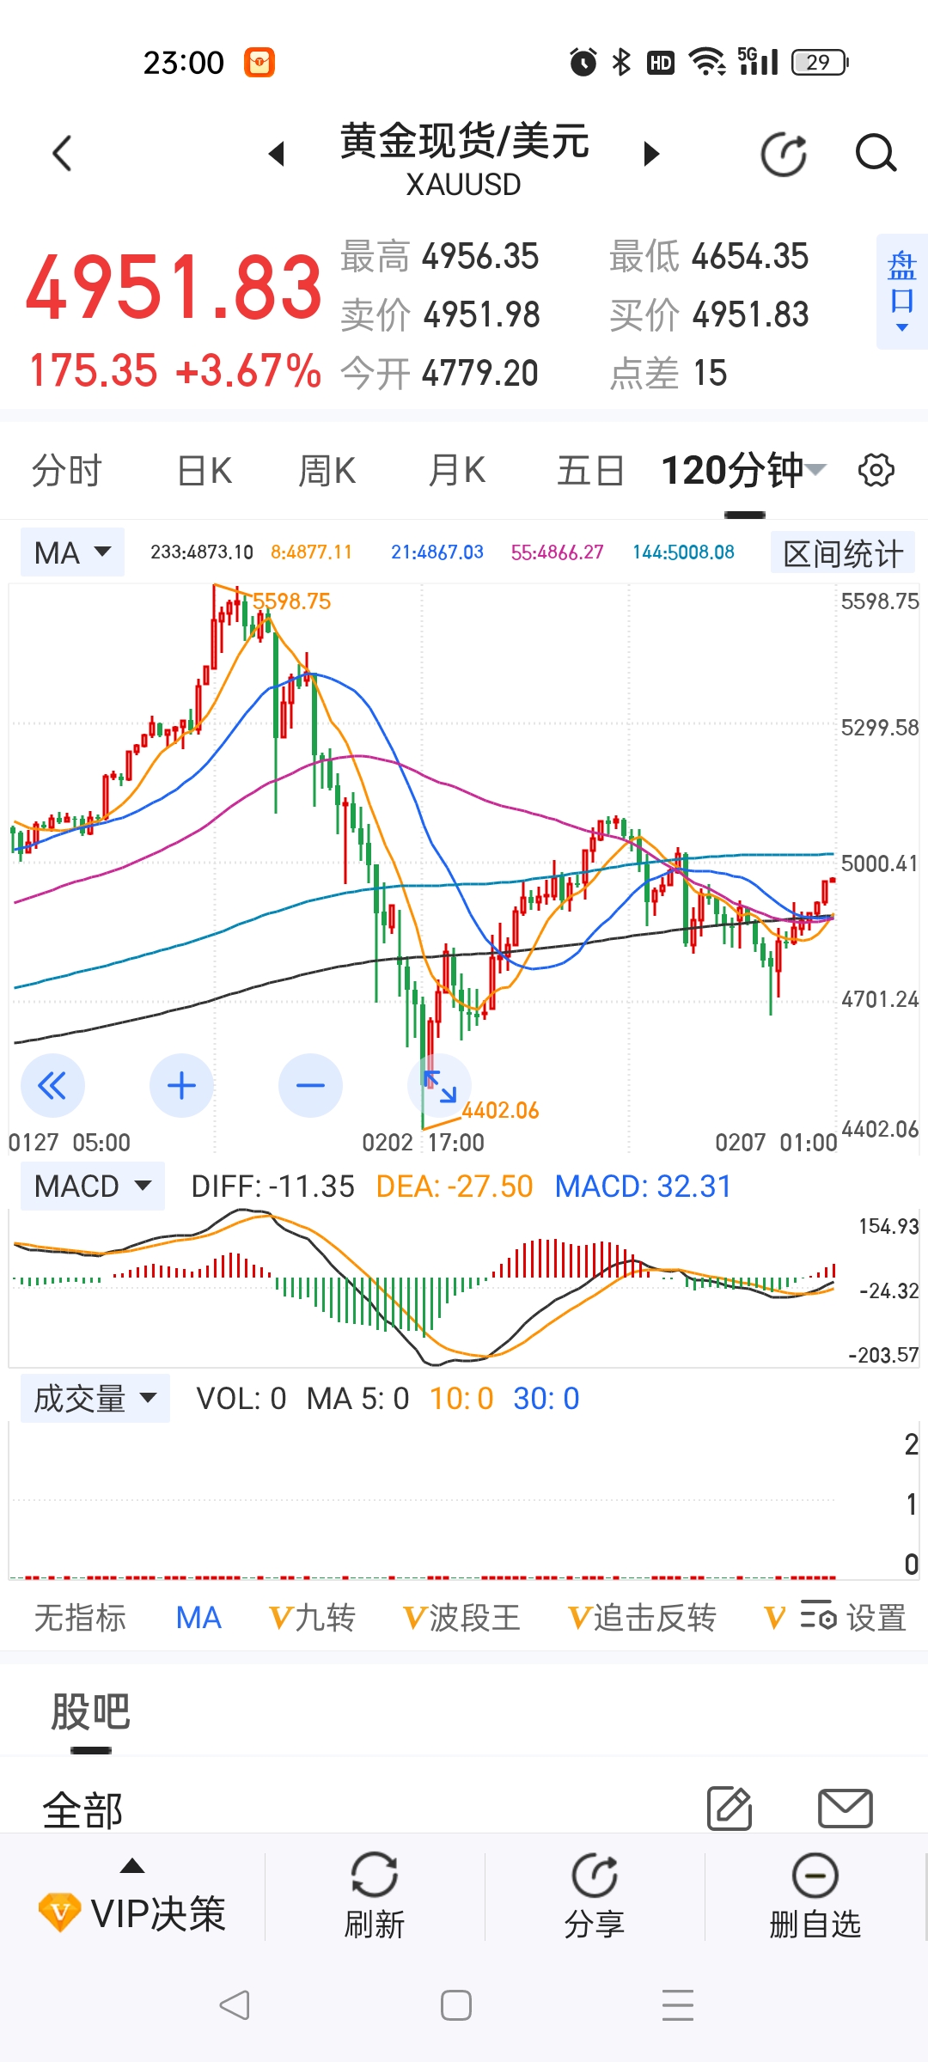Open the MA indicator dropdown
Screen dimensions: 928x2062
coord(73,552)
